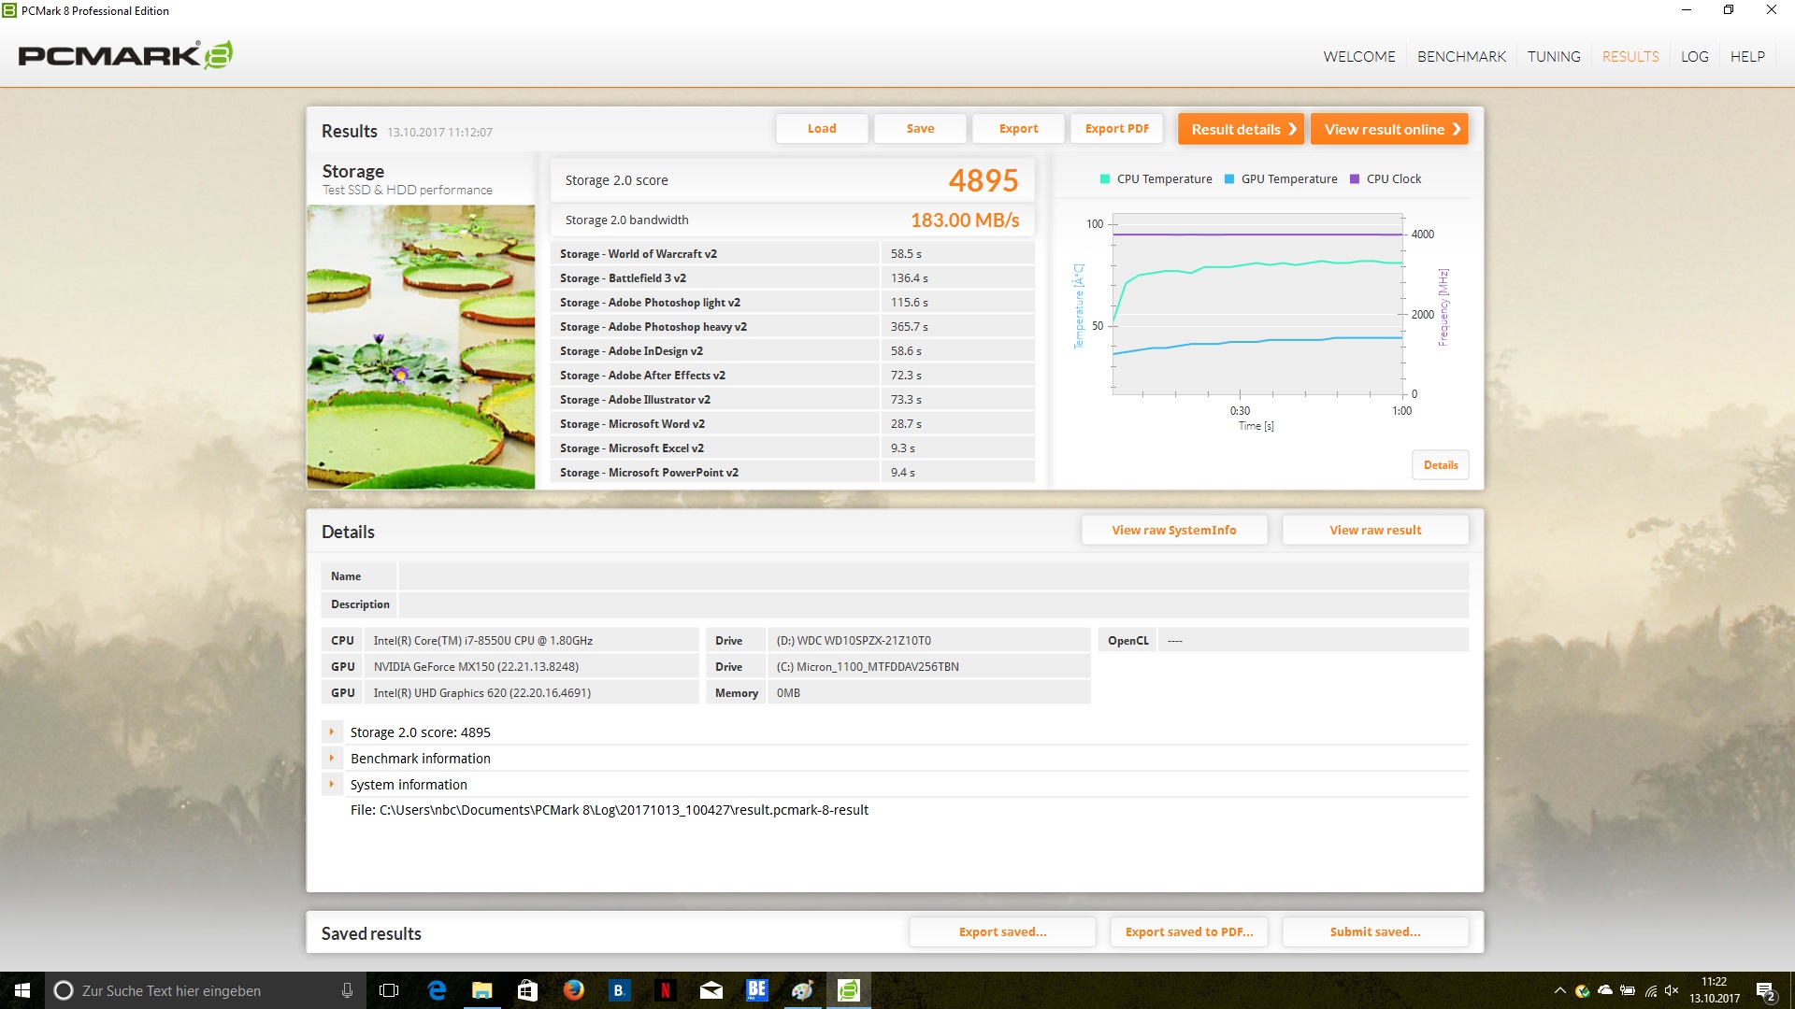Expand Storage 2.0 score details row
Image resolution: width=1795 pixels, height=1009 pixels.
point(332,732)
